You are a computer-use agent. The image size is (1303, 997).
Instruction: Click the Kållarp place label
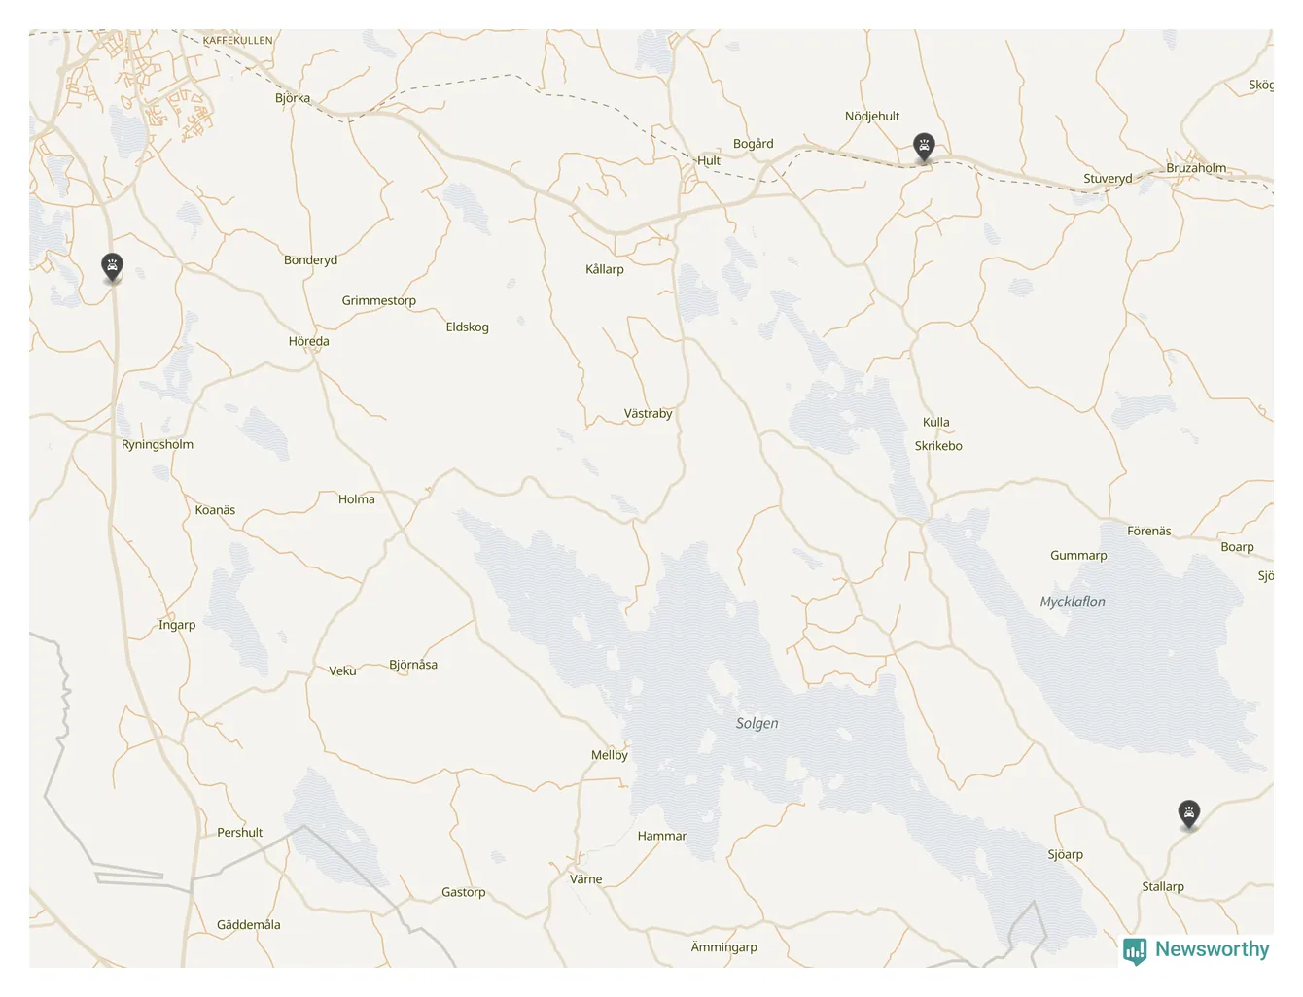[605, 269]
